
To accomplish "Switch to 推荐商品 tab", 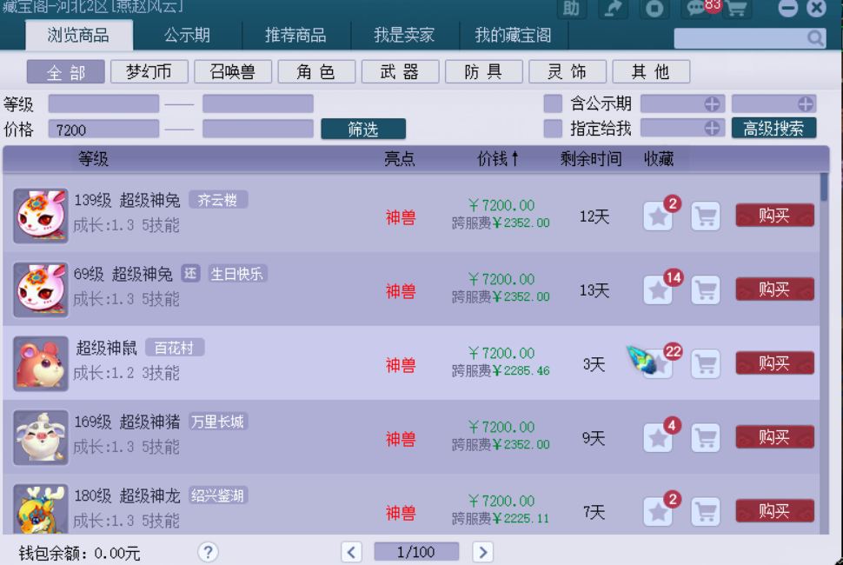I will coord(295,36).
